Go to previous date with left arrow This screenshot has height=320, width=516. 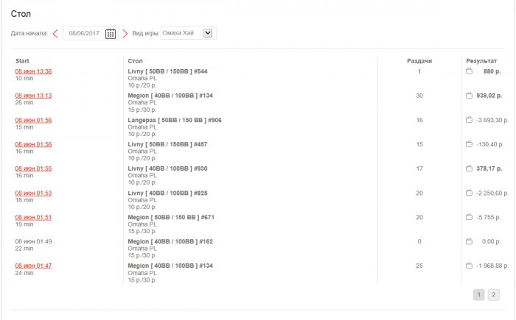[55, 33]
